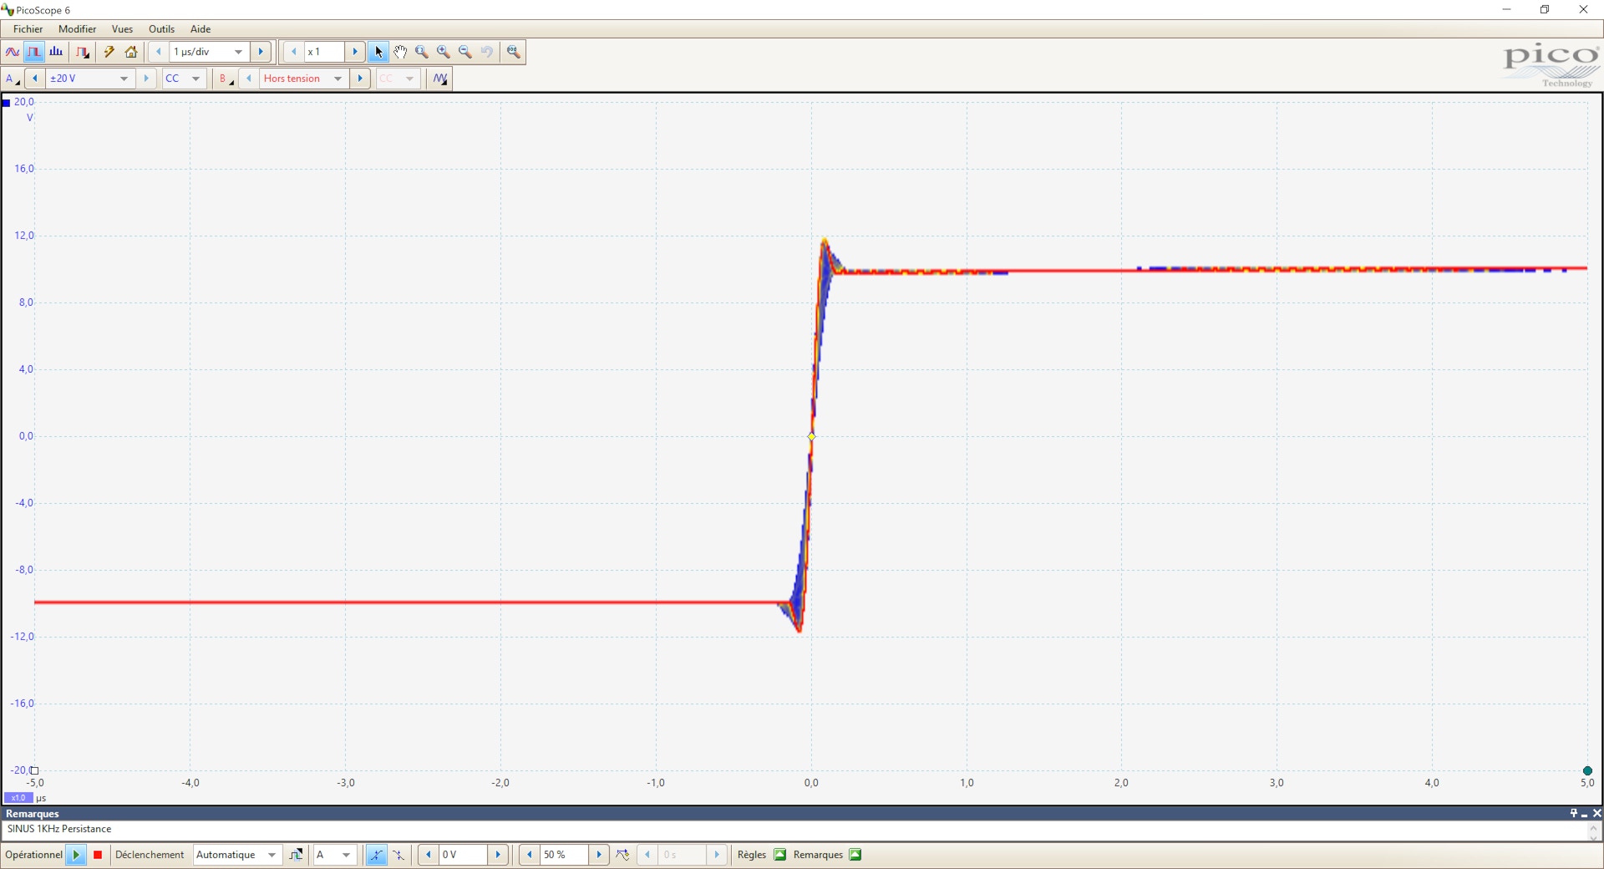The height and width of the screenshot is (869, 1604).
Task: Click the Home icon in toolbar
Action: coord(131,52)
